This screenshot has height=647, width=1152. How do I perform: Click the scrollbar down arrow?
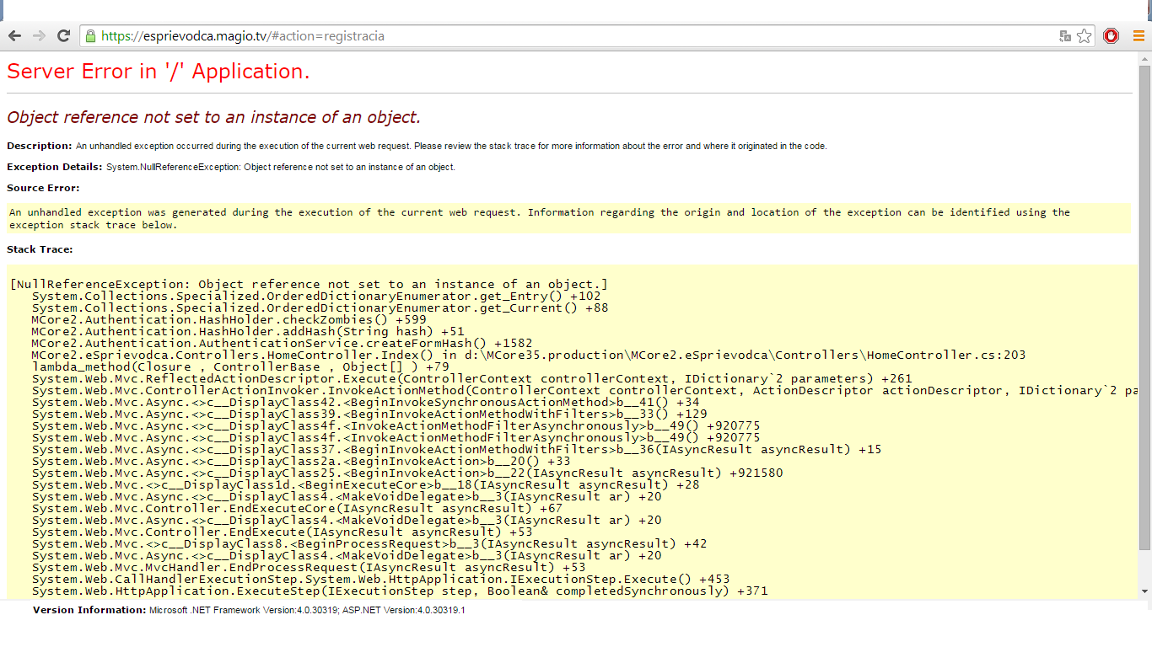tap(1144, 593)
